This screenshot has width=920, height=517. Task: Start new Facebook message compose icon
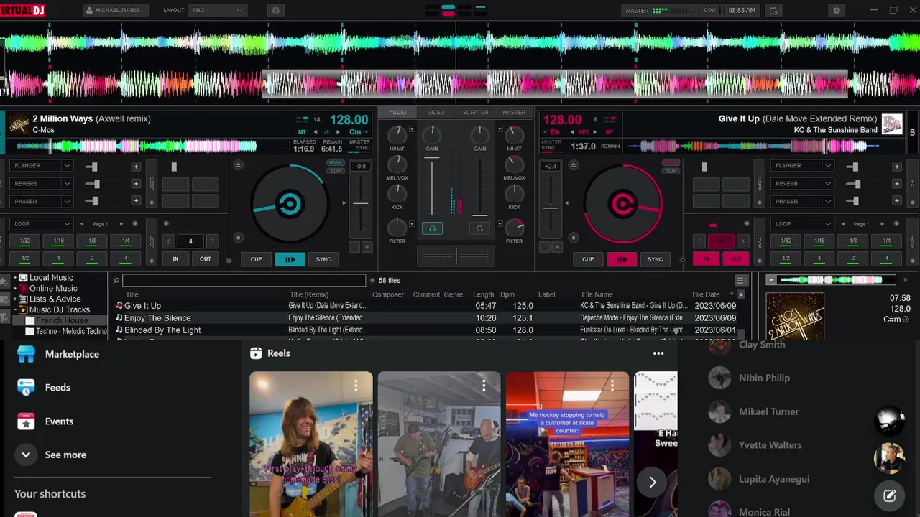pyautogui.click(x=889, y=495)
